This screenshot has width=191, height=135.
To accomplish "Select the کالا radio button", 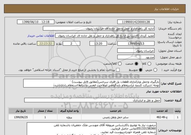I will point(149,64).
